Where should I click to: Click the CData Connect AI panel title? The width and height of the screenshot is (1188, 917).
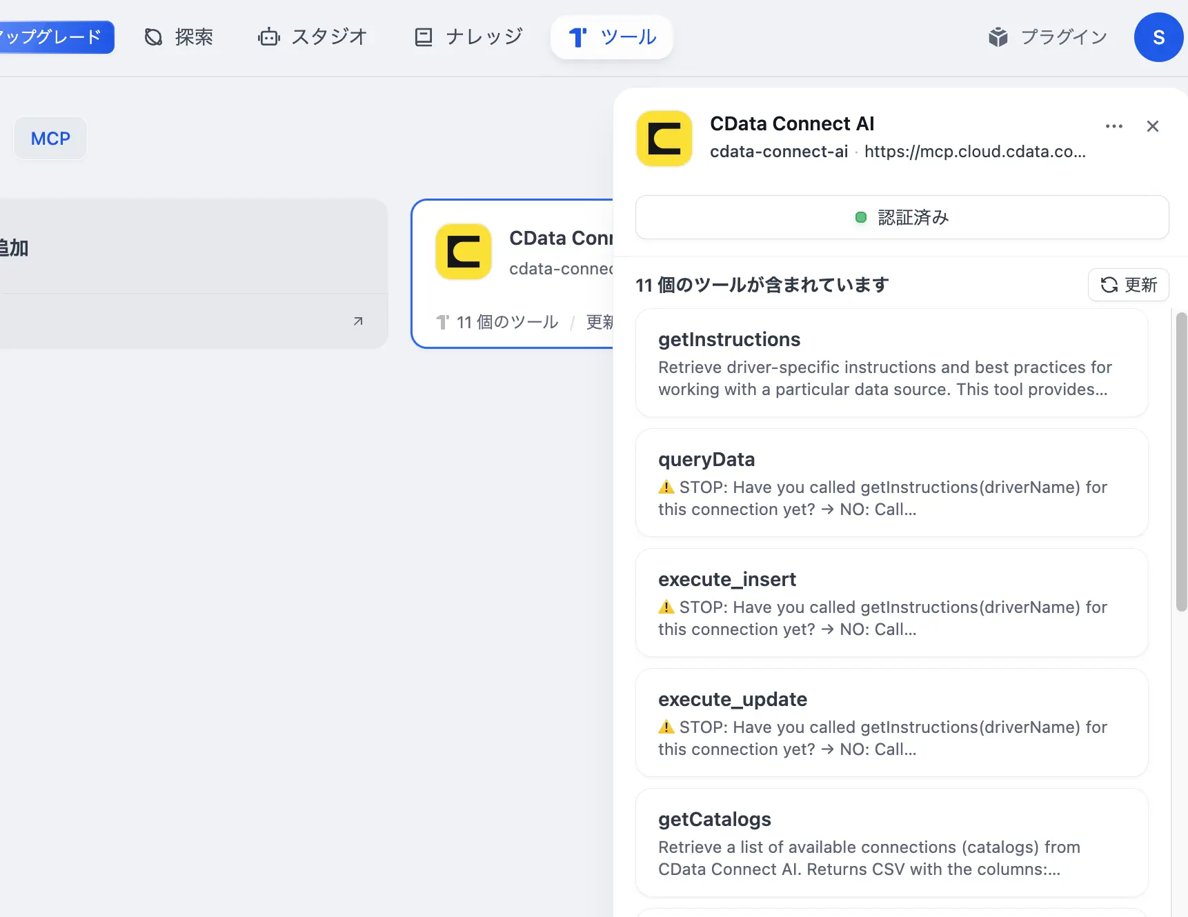pos(792,123)
